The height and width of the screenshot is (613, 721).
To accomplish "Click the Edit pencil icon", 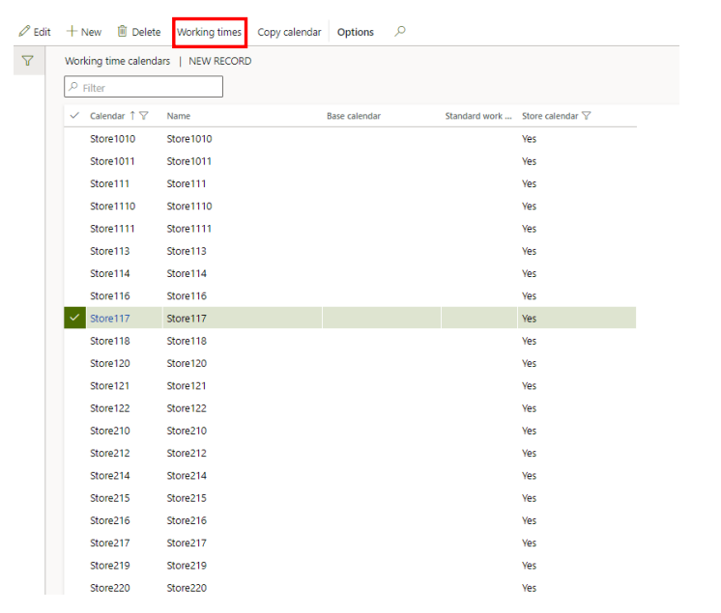I will pos(24,32).
